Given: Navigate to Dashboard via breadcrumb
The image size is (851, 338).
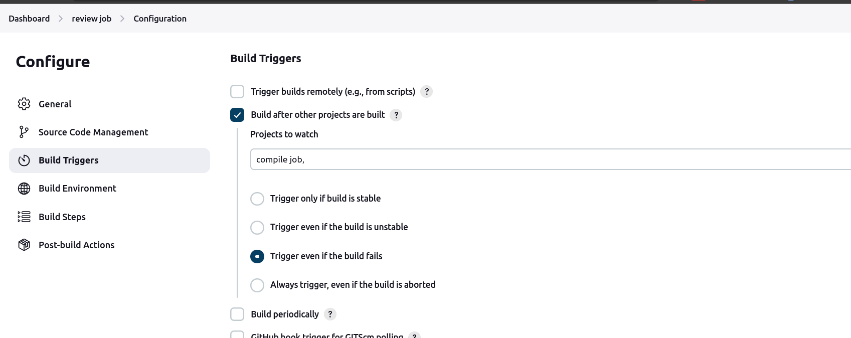Looking at the screenshot, I should coord(29,18).
